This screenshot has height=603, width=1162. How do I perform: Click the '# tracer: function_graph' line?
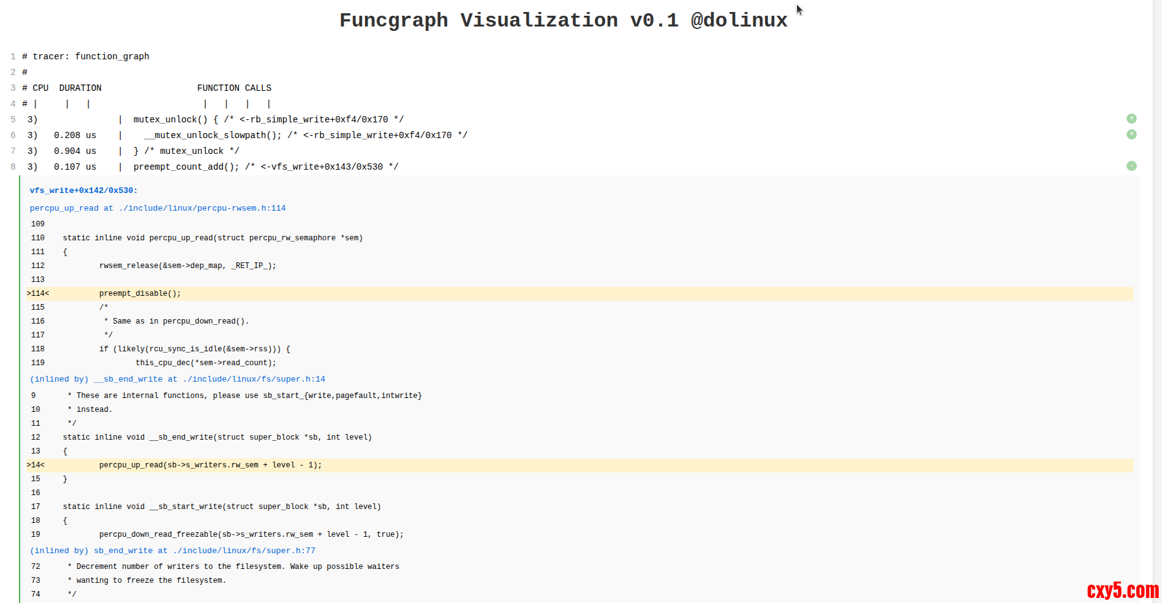coord(86,56)
